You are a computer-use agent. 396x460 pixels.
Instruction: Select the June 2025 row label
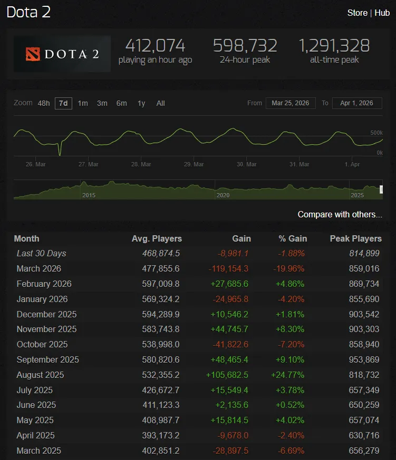[36, 405]
